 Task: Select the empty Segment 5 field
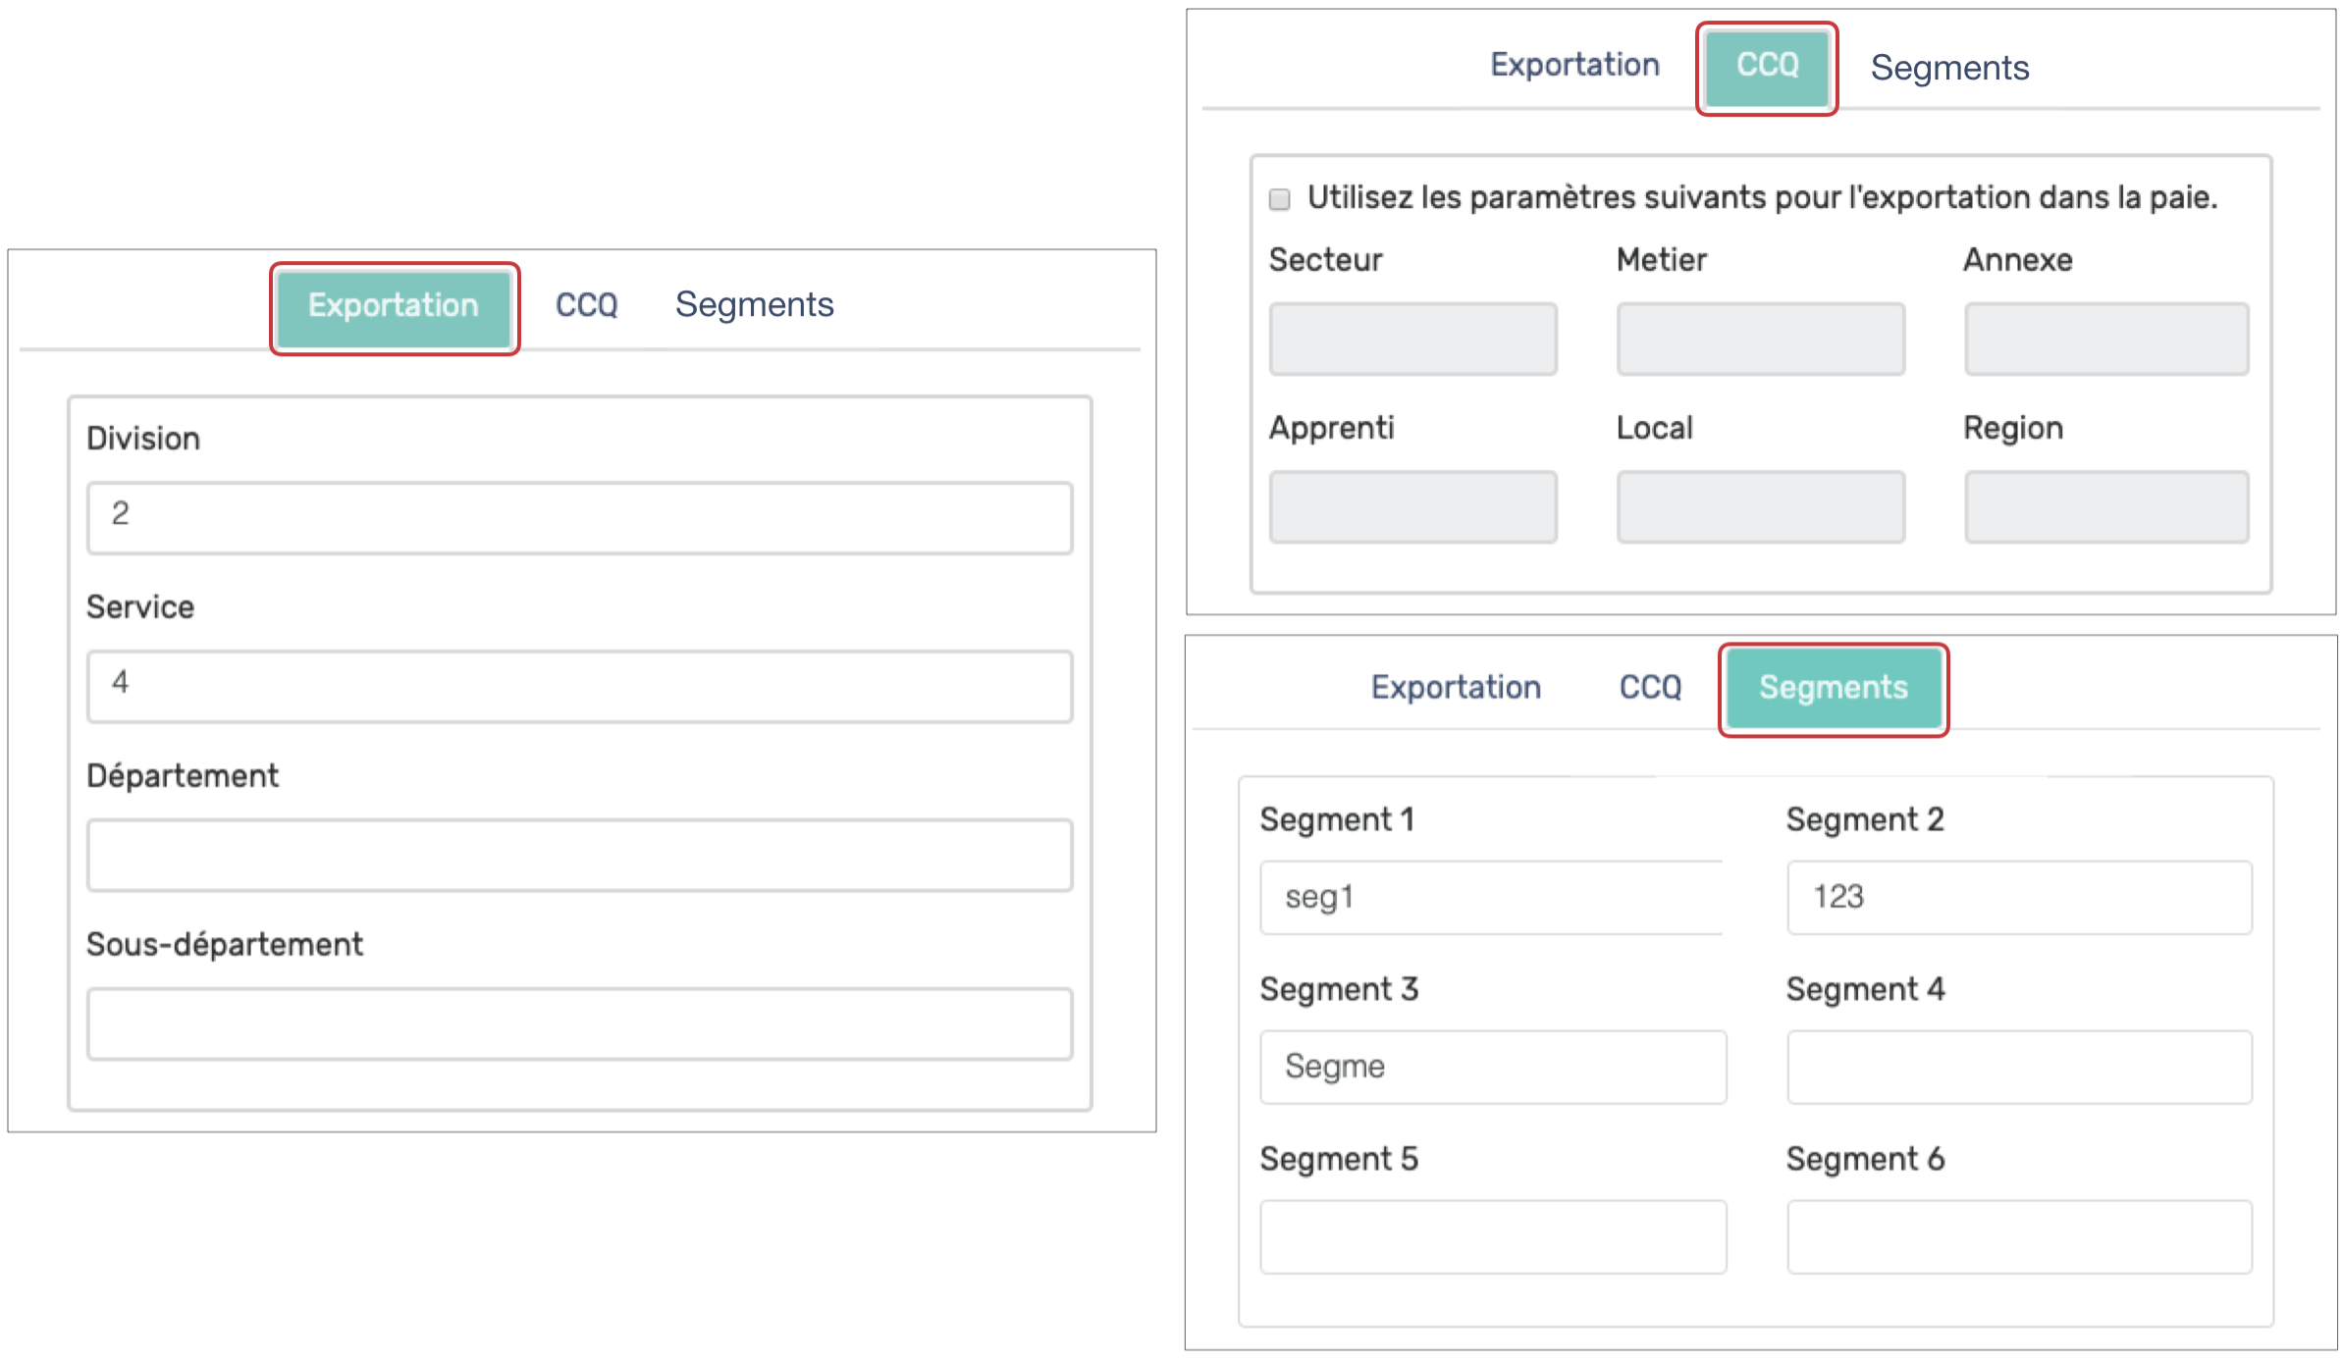tap(1492, 1236)
